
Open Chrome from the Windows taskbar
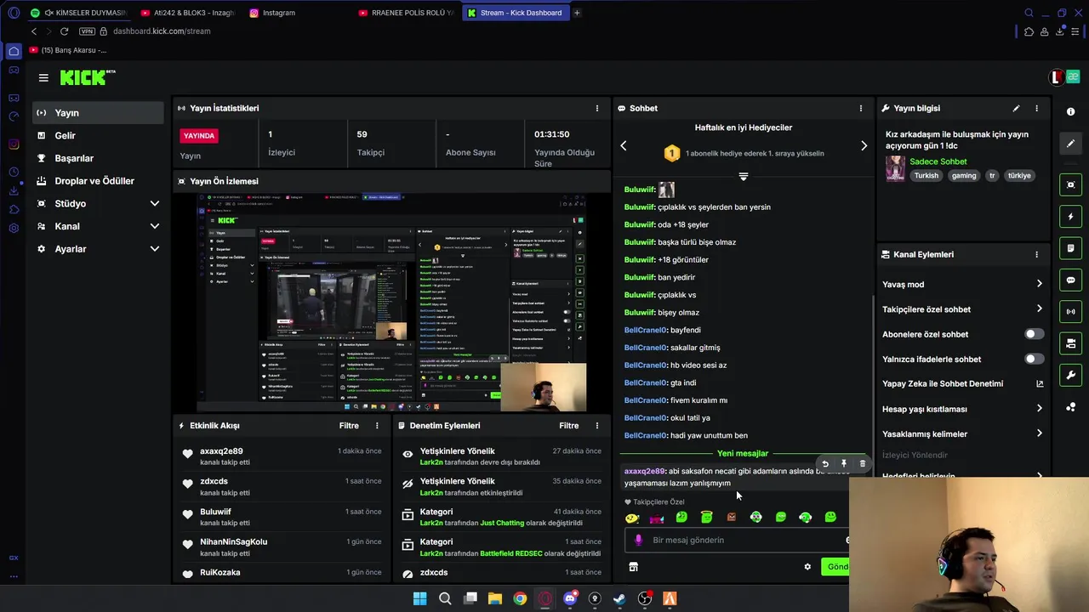(x=520, y=599)
